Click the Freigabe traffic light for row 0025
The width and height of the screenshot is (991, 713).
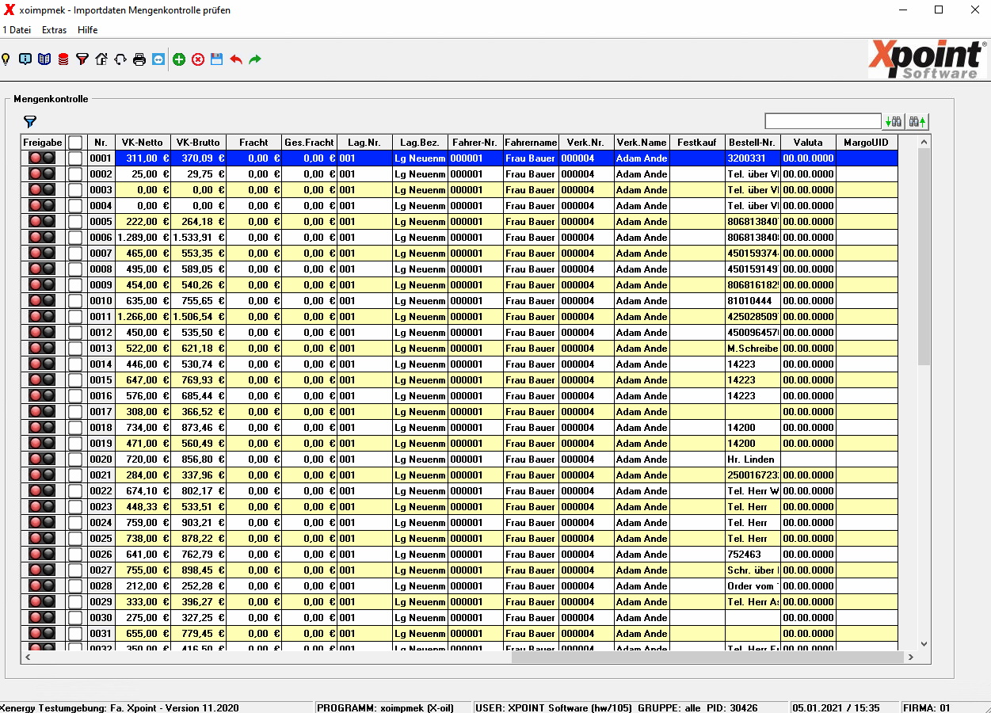(42, 539)
